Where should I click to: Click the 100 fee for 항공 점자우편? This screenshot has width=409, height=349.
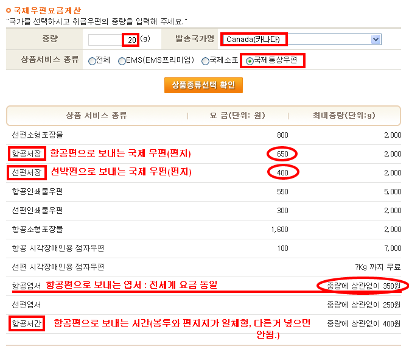(282, 249)
